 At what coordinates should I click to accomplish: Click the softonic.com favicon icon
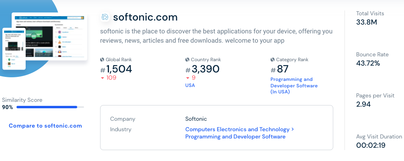[x=105, y=17]
